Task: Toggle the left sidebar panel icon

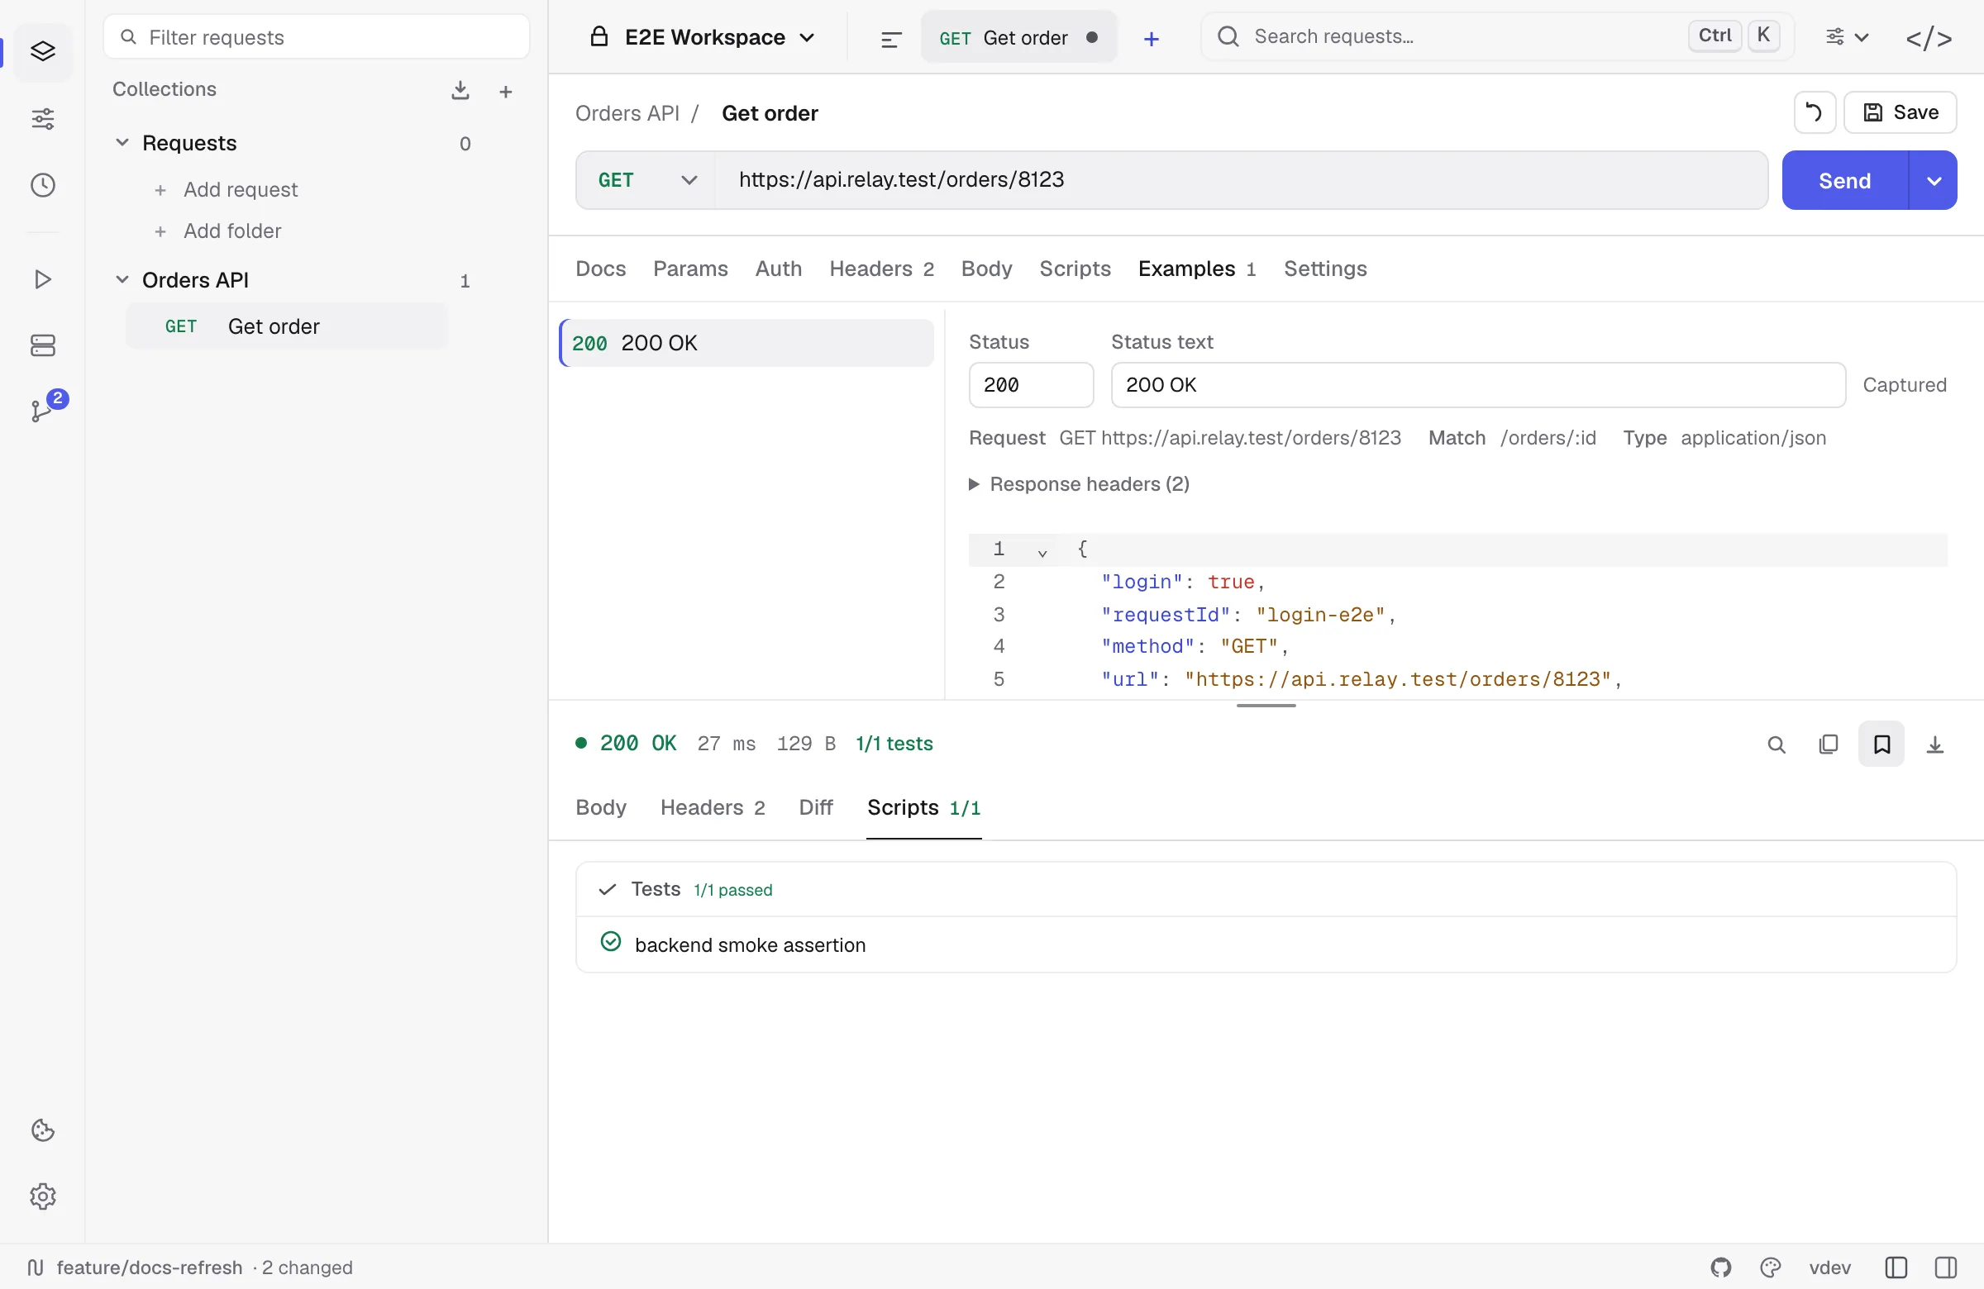Action: (x=1896, y=1268)
